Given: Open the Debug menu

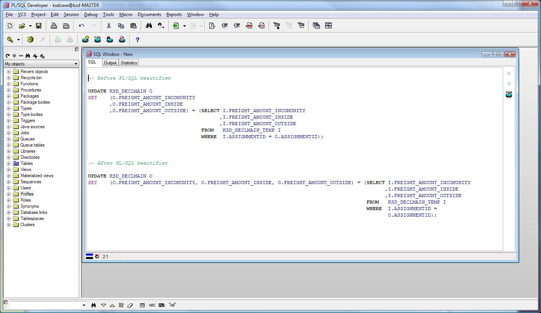Looking at the screenshot, I should (91, 15).
